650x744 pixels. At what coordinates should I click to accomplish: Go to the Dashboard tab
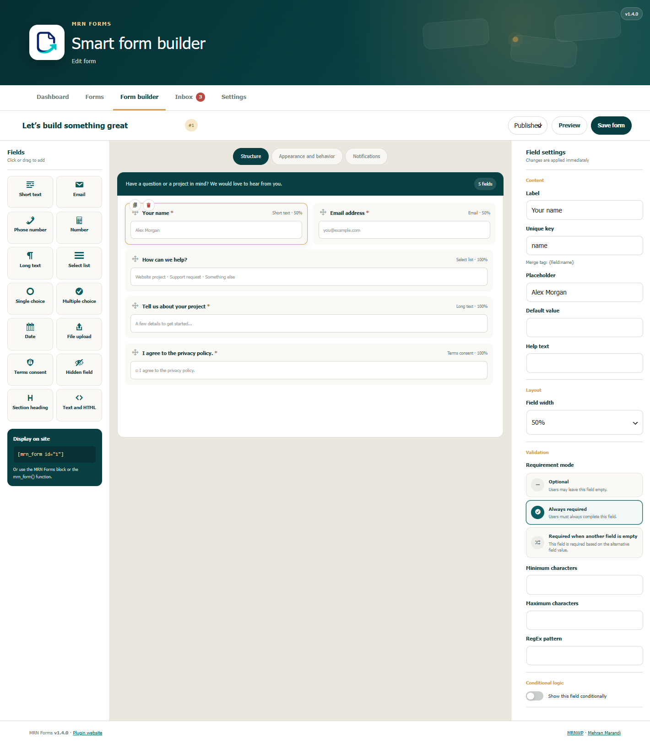click(x=53, y=97)
